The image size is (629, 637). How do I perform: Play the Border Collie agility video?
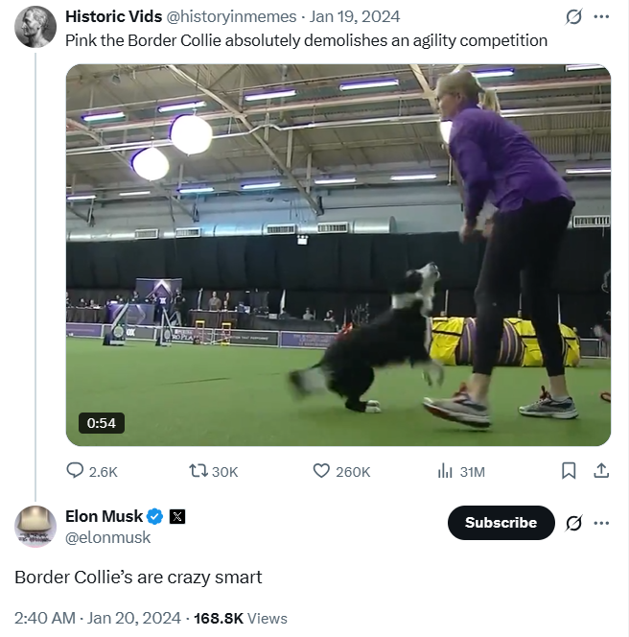pyautogui.click(x=338, y=255)
